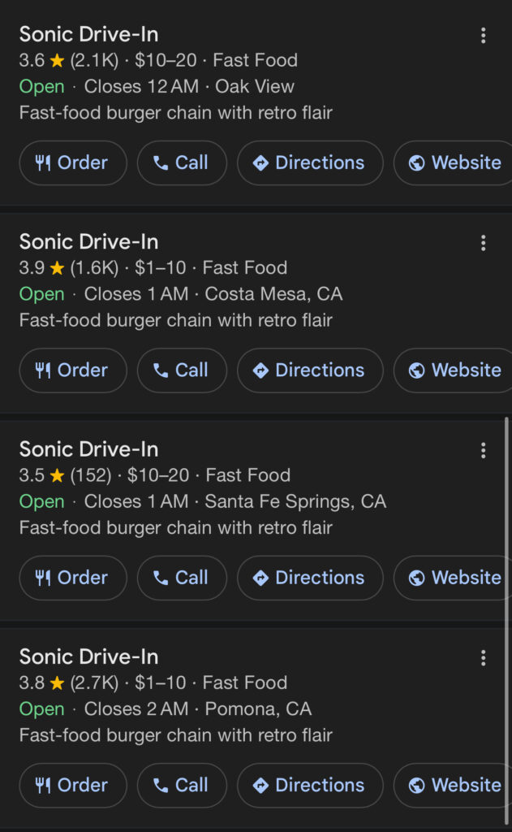
Task: Call the Pomona Sonic Drive-In
Action: [x=181, y=785]
